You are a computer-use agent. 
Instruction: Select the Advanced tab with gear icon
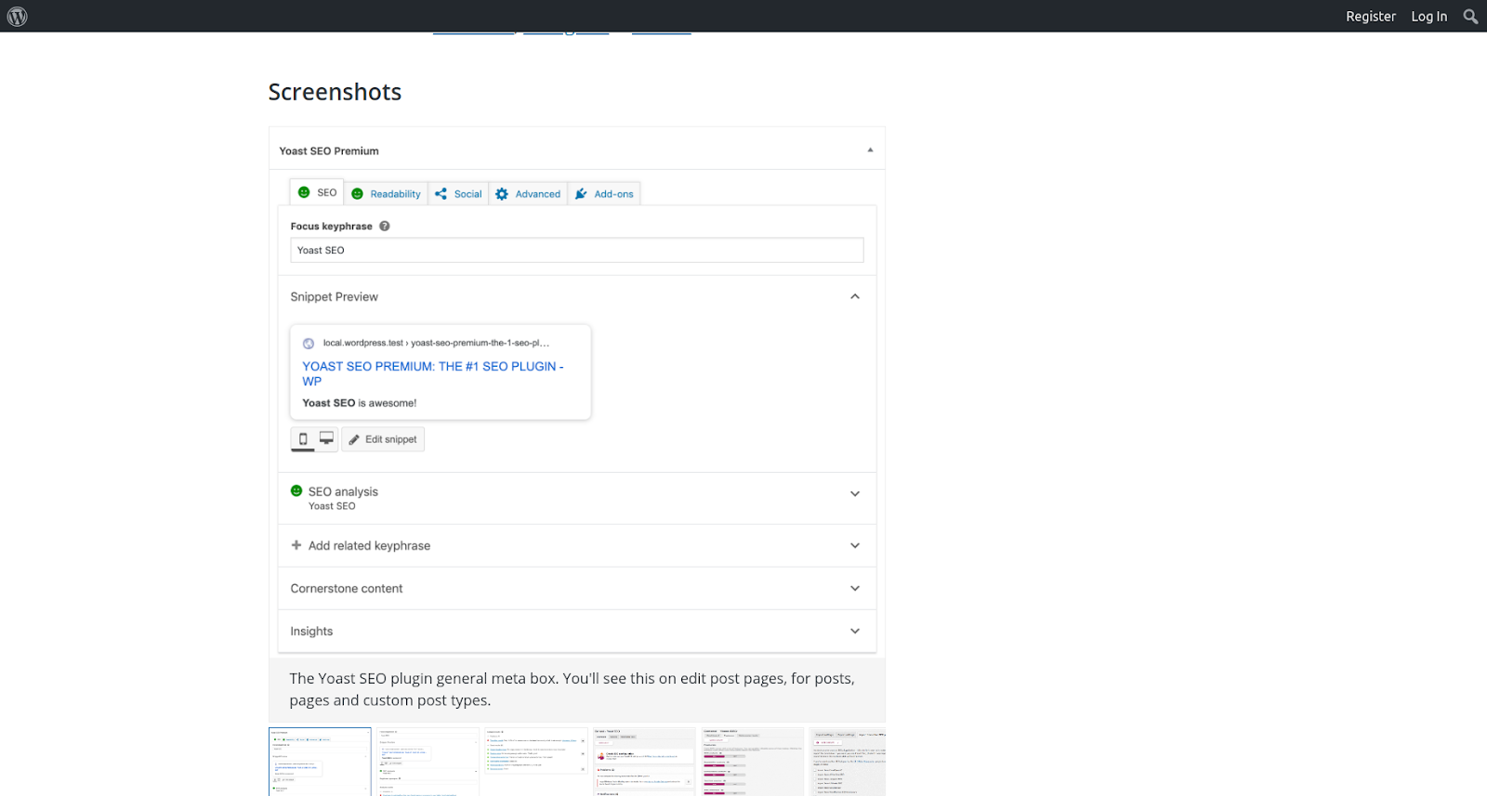coord(529,194)
